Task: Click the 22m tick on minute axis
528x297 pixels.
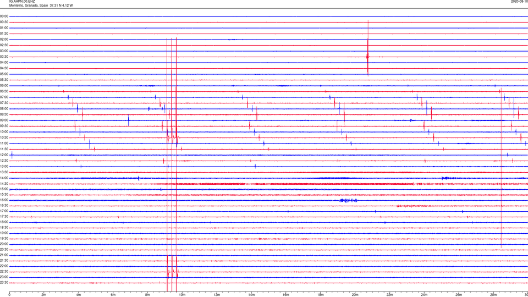Action: click(x=389, y=295)
